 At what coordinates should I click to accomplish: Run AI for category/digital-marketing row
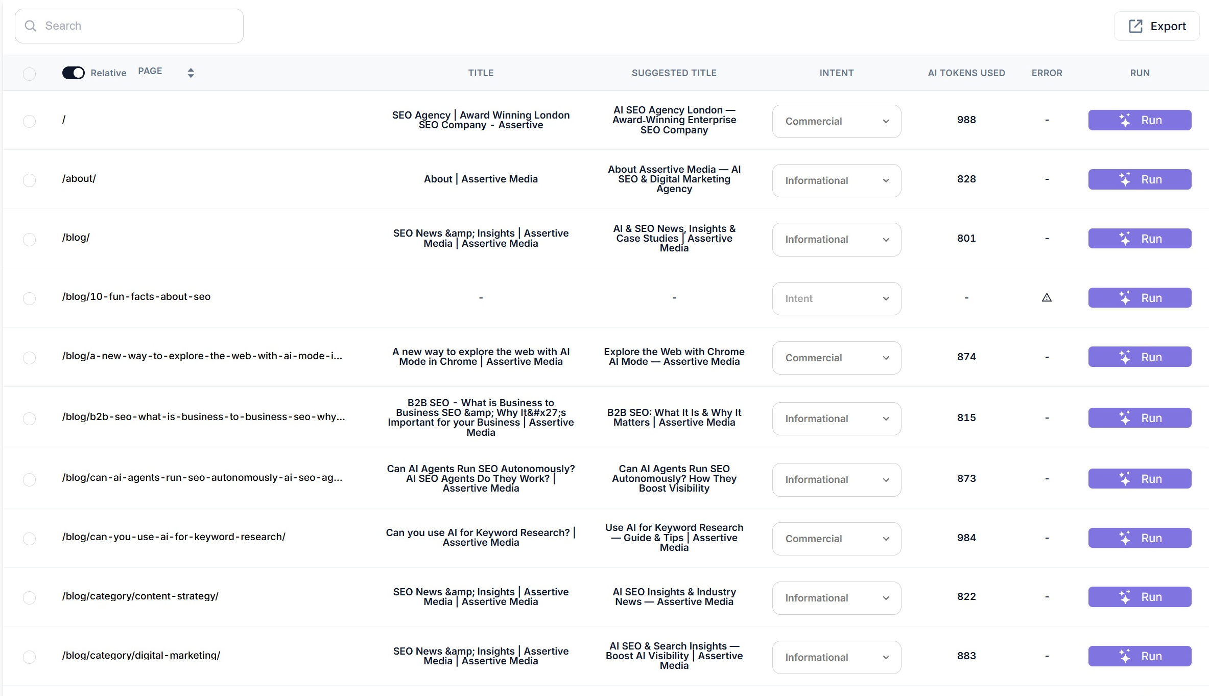point(1140,656)
